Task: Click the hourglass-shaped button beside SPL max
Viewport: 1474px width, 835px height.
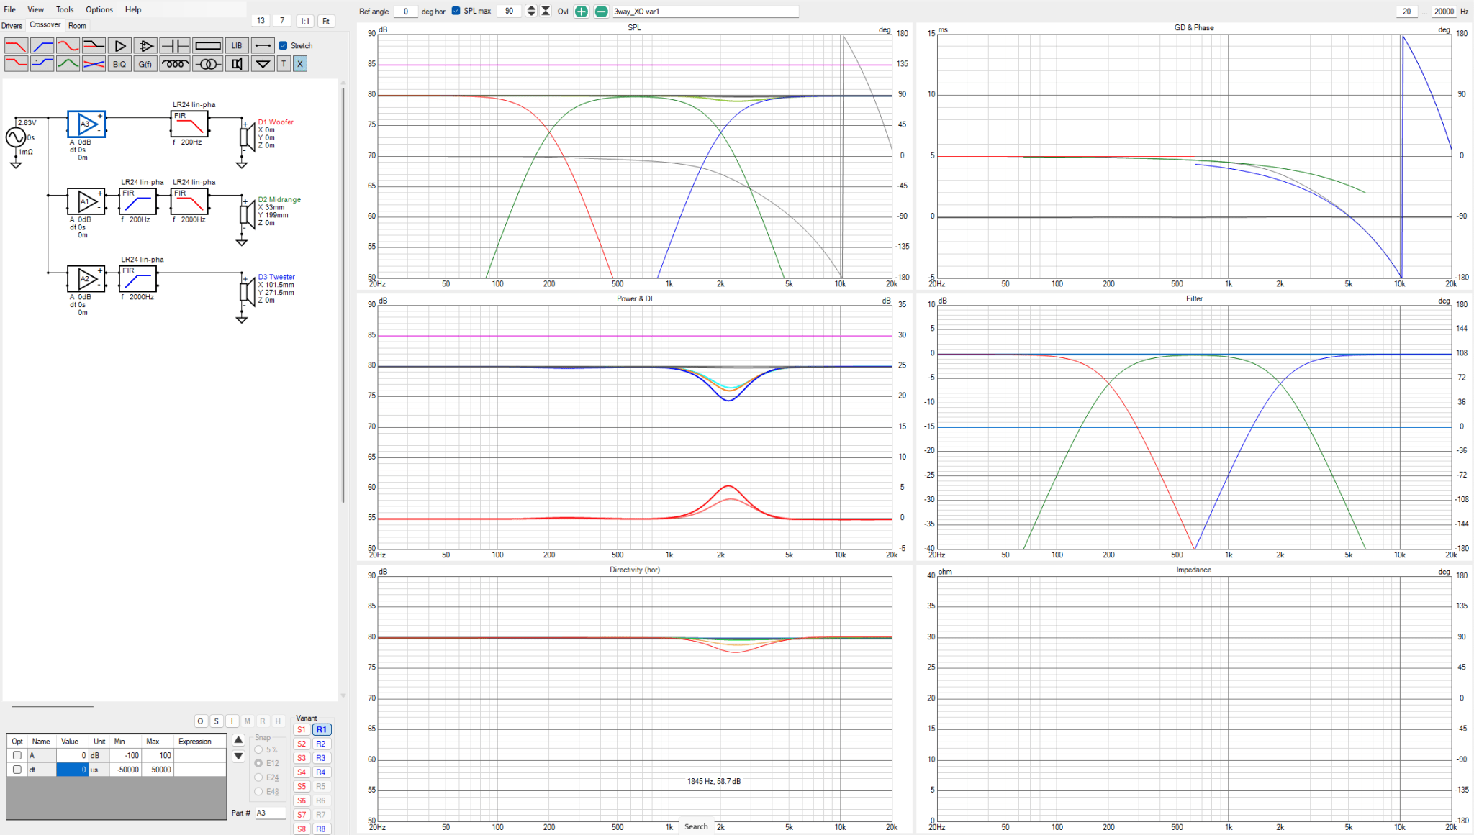Action: 546,11
